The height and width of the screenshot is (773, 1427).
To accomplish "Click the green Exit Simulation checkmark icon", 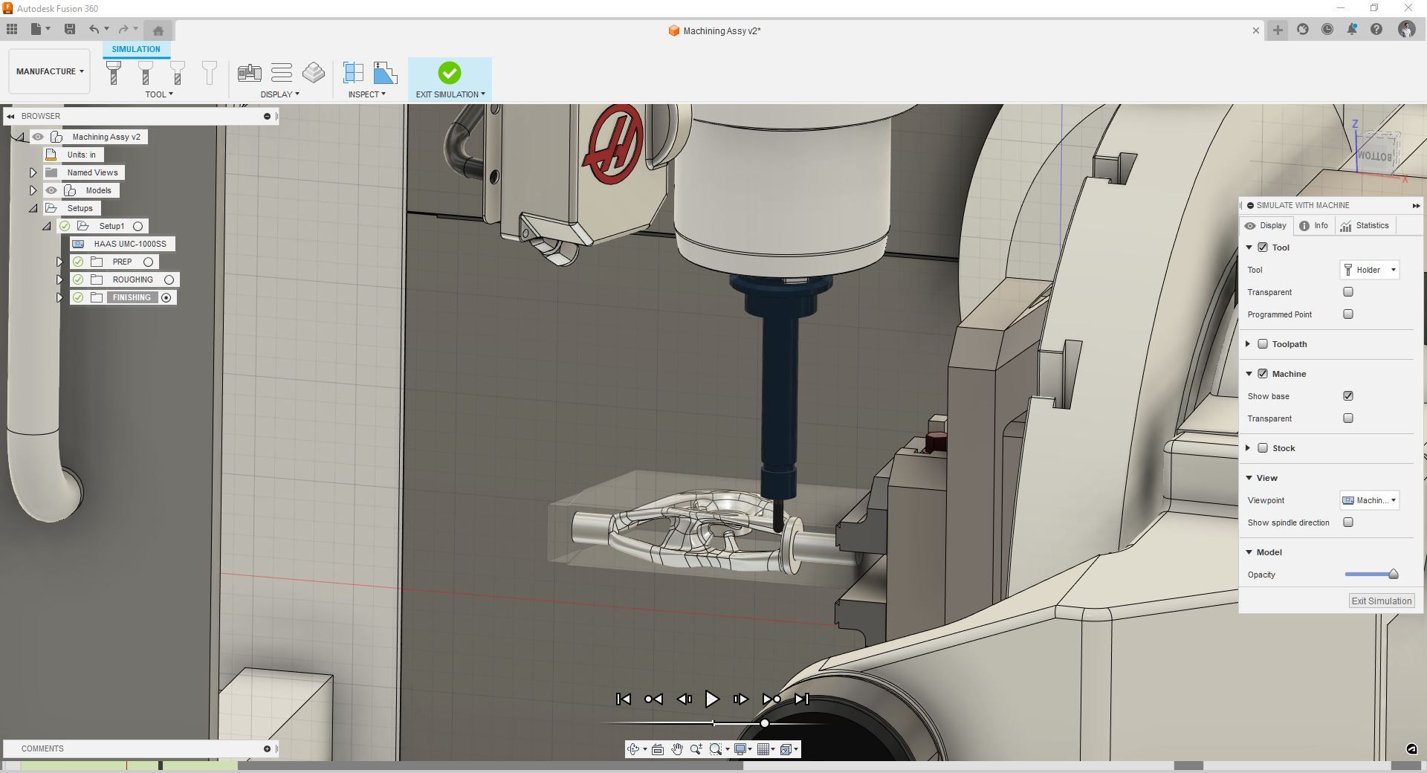I will 449,73.
